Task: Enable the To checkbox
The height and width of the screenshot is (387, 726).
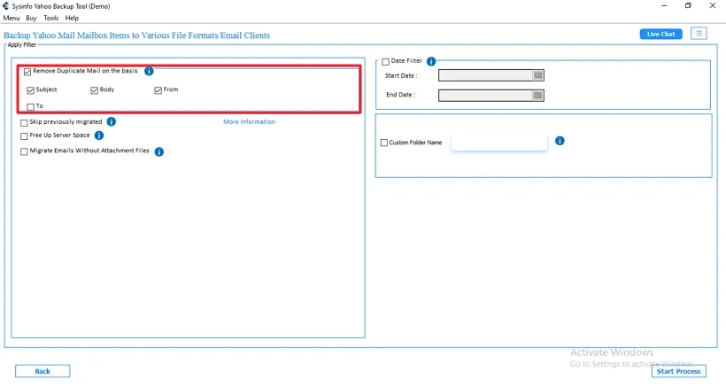Action: pos(31,107)
